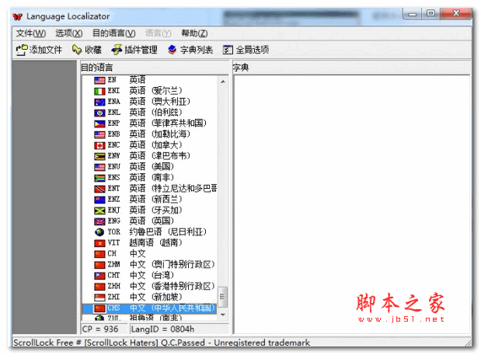Open the 目的语言(V) menu
Screen dimensions: 481x355
[113, 33]
